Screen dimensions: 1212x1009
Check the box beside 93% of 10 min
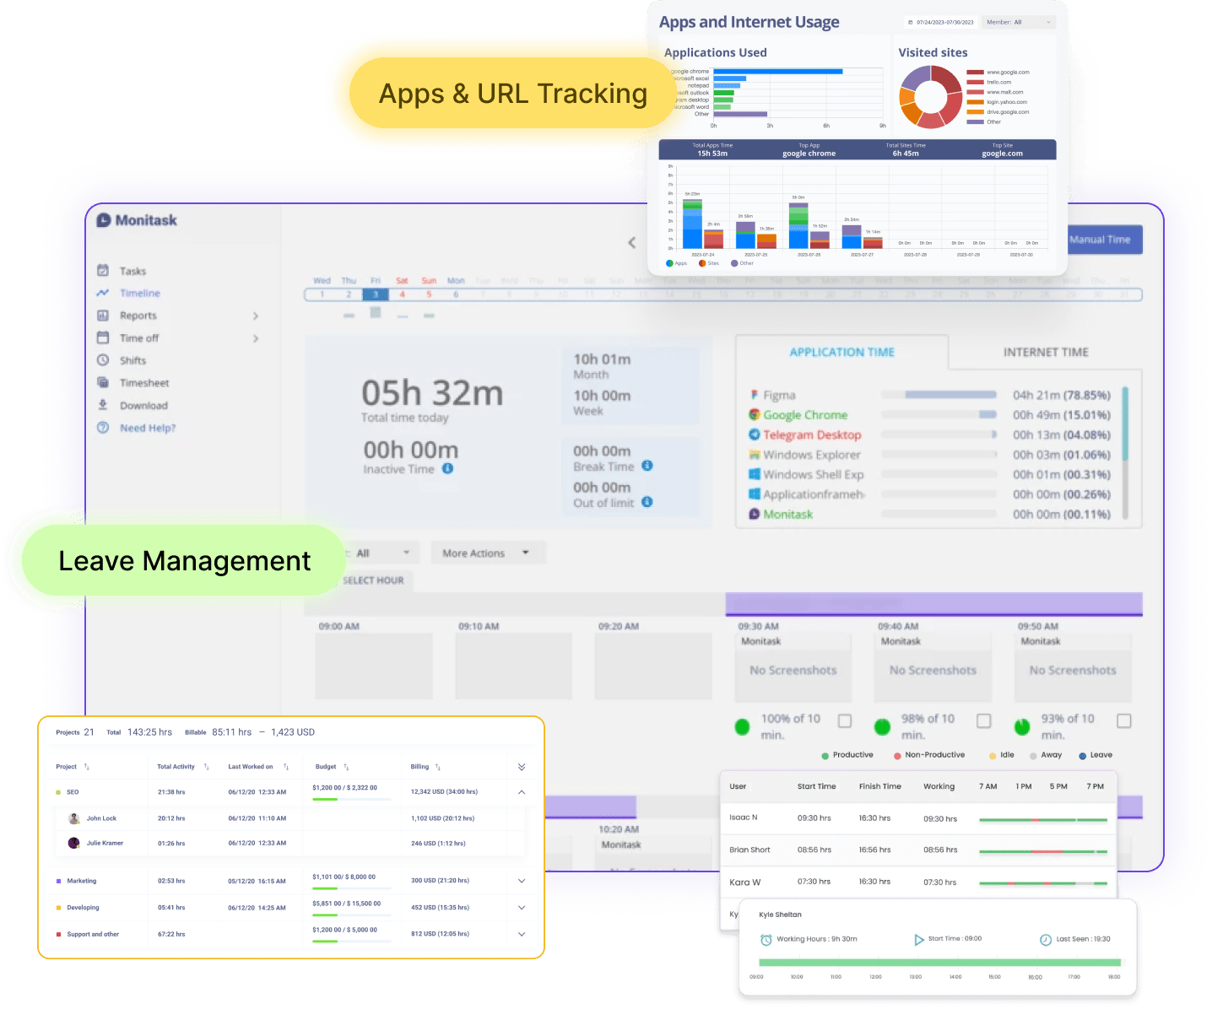(x=1124, y=720)
